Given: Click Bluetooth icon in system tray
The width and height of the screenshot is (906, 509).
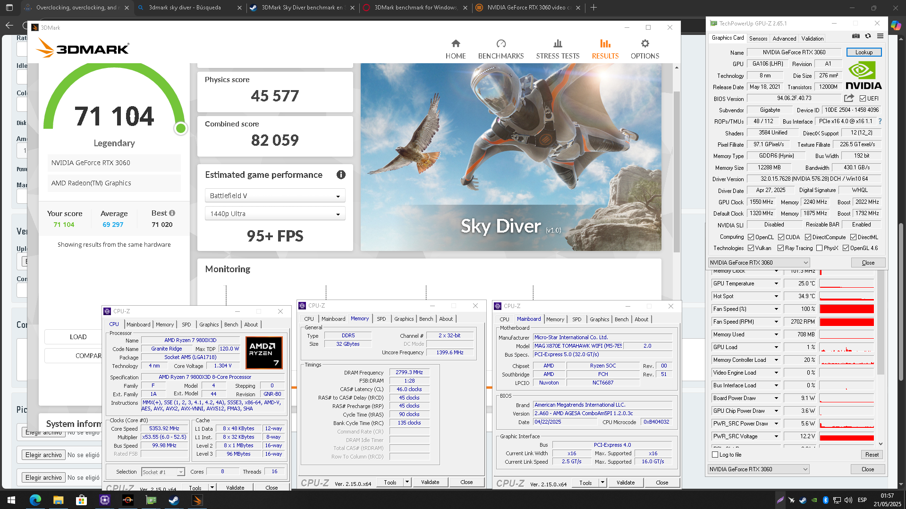Looking at the screenshot, I should click(x=826, y=500).
